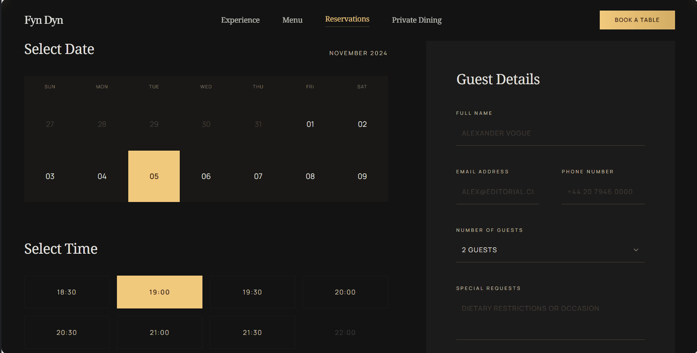This screenshot has width=697, height=353.
Task: Choose date 08 in the calendar
Action: tap(310, 176)
